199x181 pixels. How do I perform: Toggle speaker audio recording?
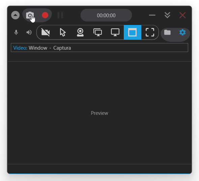[29, 32]
